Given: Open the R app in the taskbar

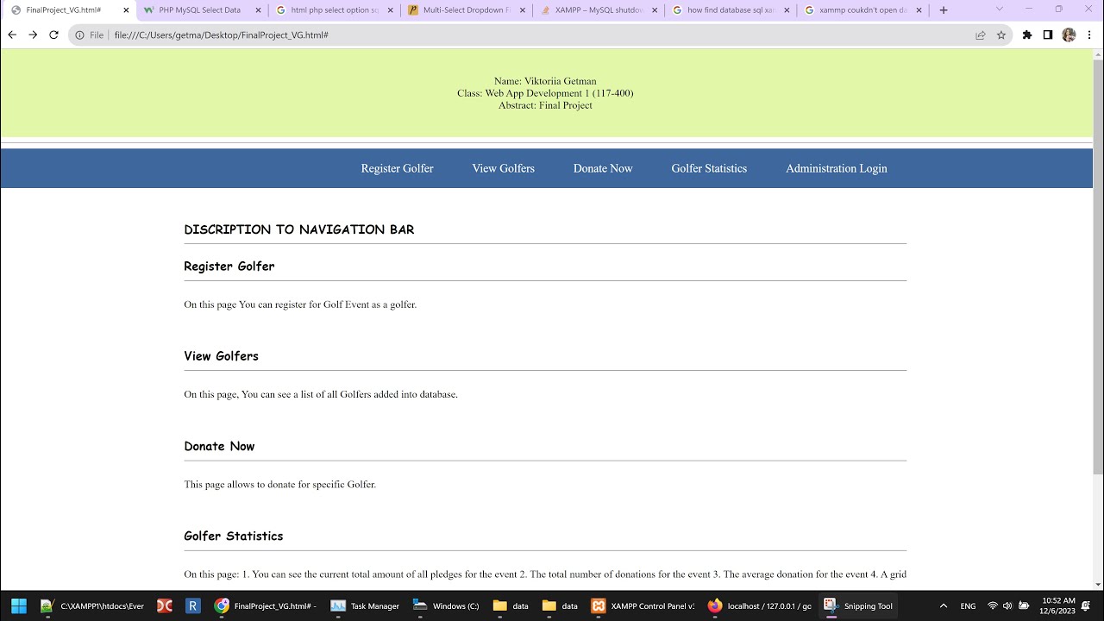Looking at the screenshot, I should coord(193,605).
